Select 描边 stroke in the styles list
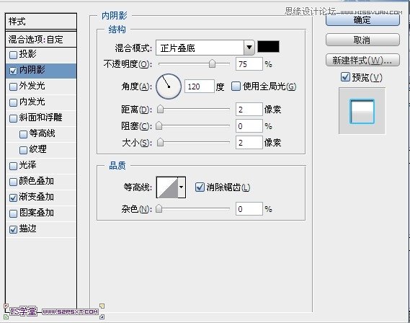 pos(41,229)
